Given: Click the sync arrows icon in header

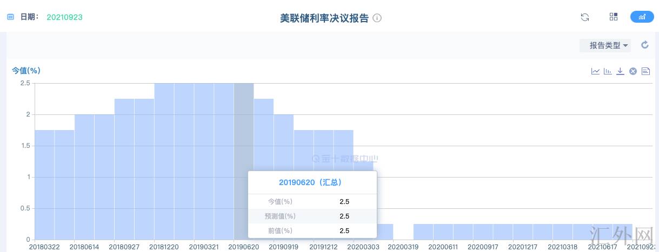Looking at the screenshot, I should 584,17.
